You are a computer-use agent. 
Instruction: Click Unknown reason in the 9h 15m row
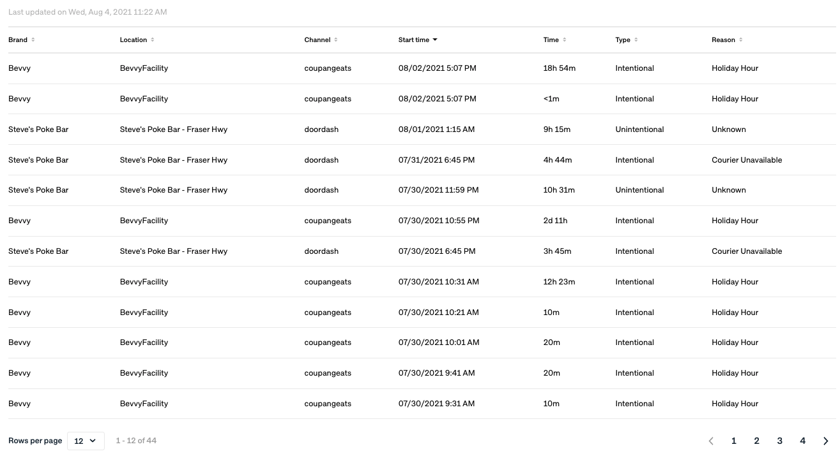[x=729, y=129]
